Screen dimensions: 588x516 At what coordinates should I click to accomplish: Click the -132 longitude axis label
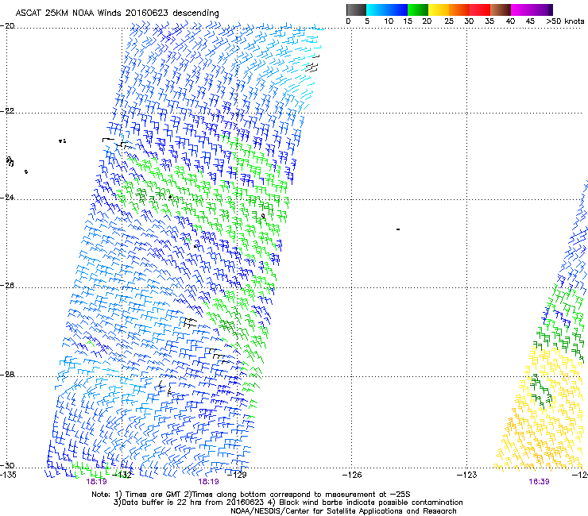tap(122, 475)
